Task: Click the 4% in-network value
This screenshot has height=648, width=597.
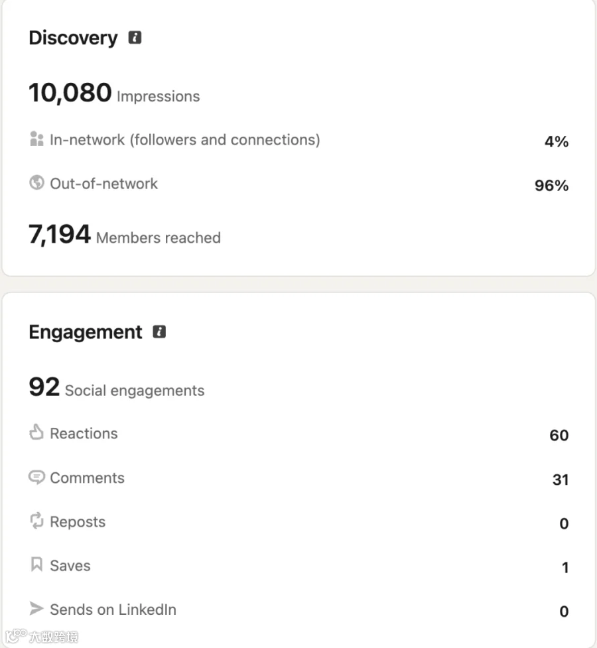Action: coord(557,141)
